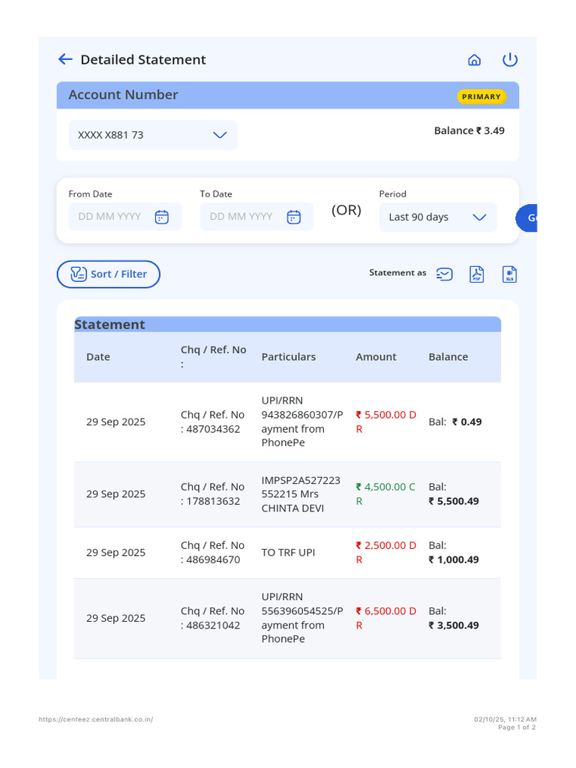This screenshot has width=576, height=768.
Task: Select reference number 487034362
Action: click(x=213, y=428)
